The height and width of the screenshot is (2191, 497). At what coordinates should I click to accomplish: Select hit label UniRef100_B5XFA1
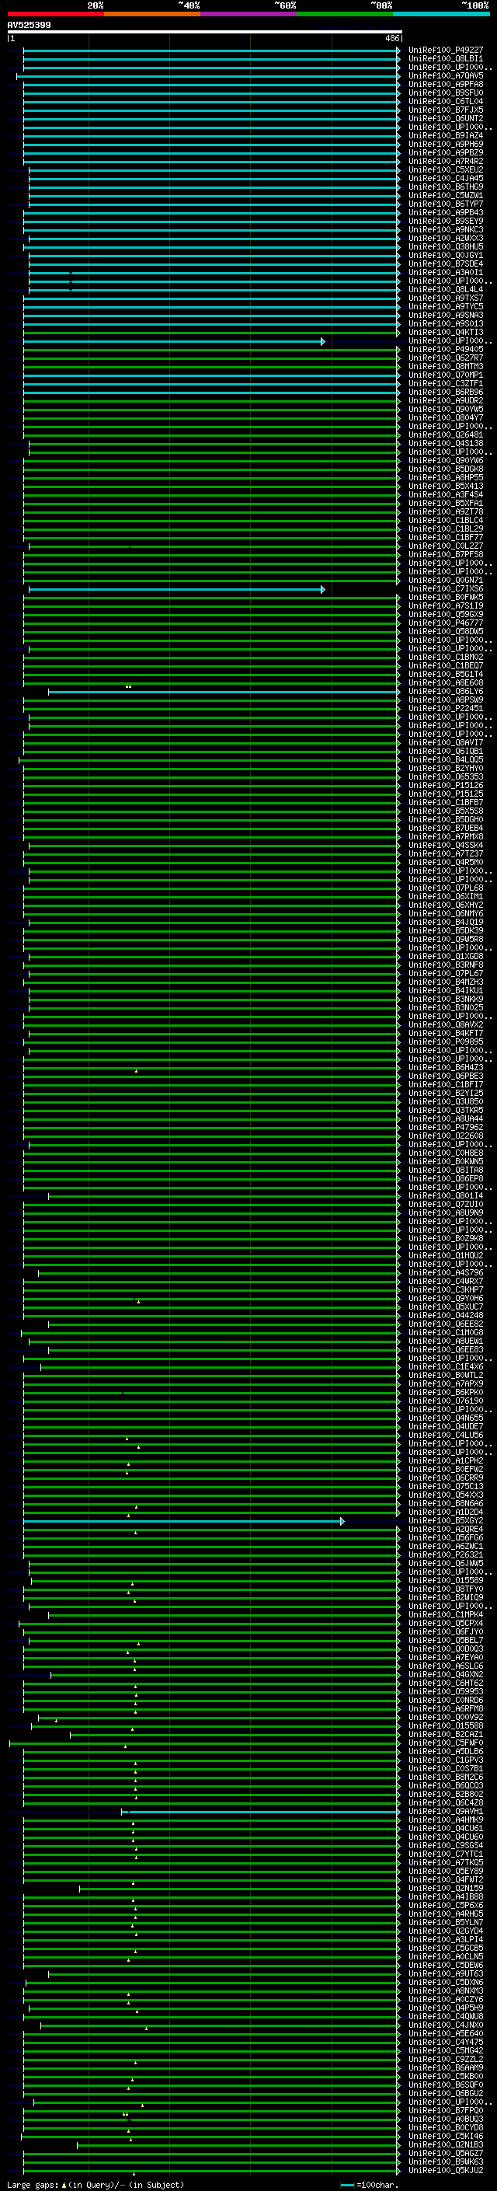pos(446,504)
